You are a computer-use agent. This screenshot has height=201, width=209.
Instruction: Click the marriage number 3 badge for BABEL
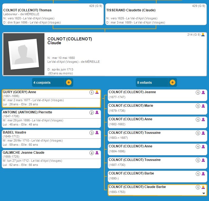(x=92, y=133)
